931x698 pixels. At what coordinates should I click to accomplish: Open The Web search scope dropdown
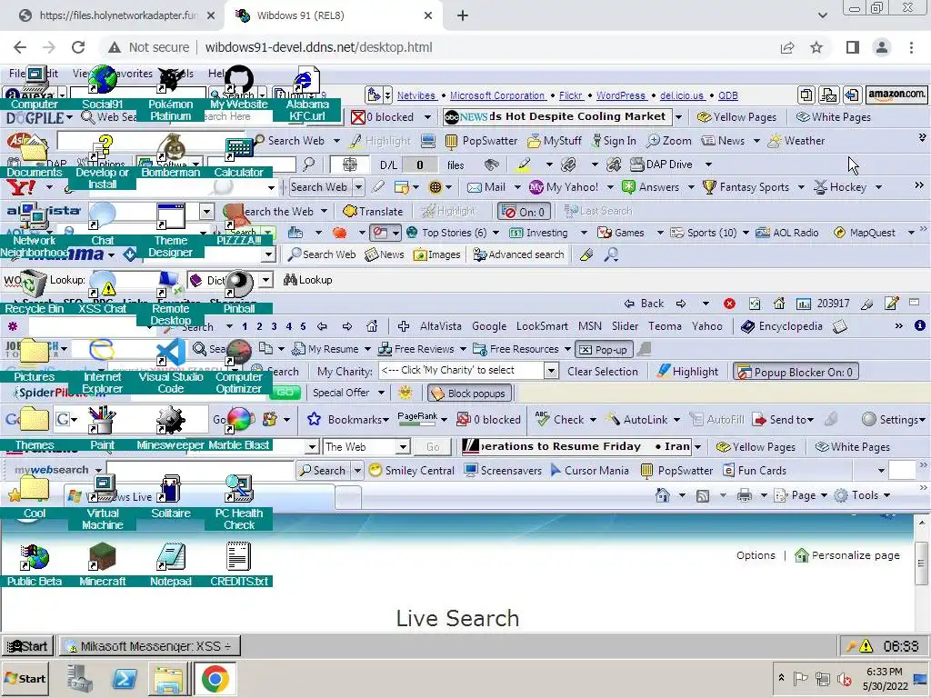click(403, 447)
